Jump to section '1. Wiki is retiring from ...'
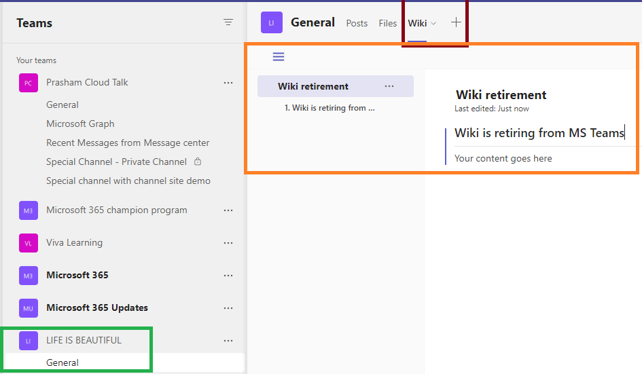 [329, 108]
